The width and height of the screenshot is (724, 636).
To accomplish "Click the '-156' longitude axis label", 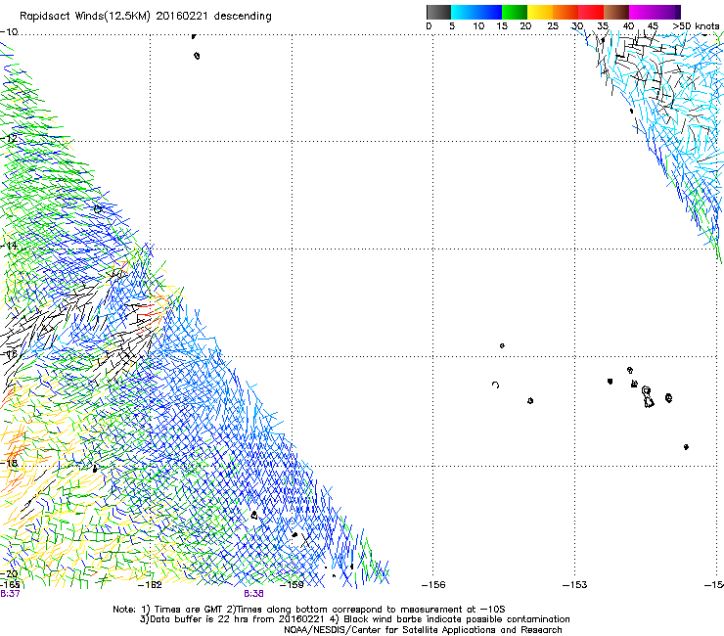I will [x=433, y=585].
